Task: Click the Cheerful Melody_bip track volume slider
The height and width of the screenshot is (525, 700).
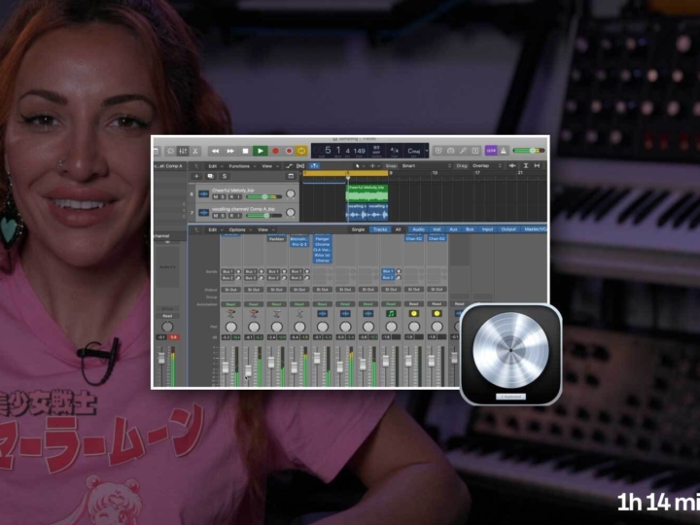Action: tap(264, 196)
